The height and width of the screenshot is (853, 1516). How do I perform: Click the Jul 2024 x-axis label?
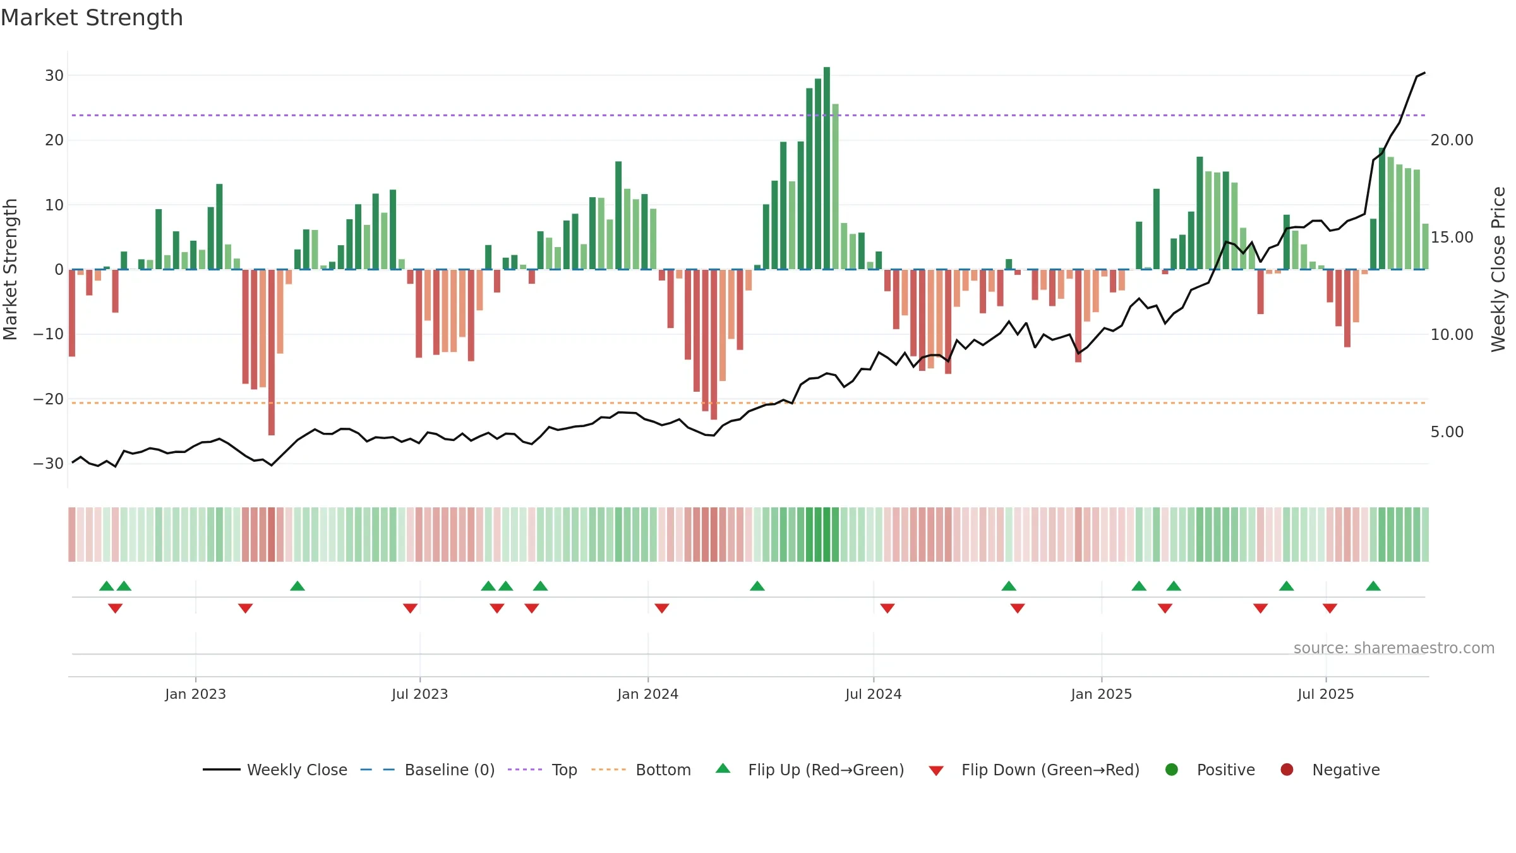(x=874, y=694)
